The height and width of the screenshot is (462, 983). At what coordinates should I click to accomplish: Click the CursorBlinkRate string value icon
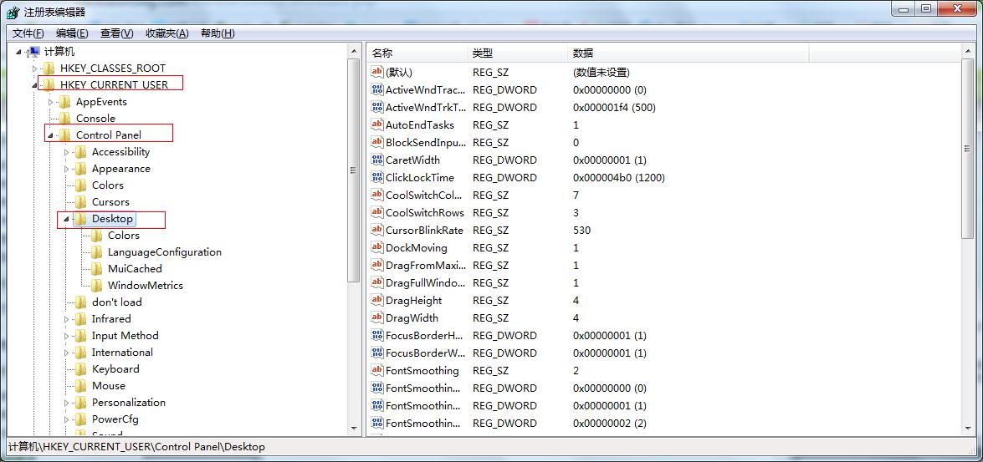376,231
